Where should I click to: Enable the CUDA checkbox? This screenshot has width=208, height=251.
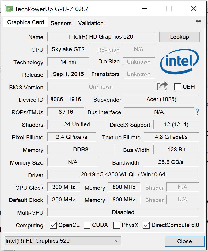pos(87,225)
